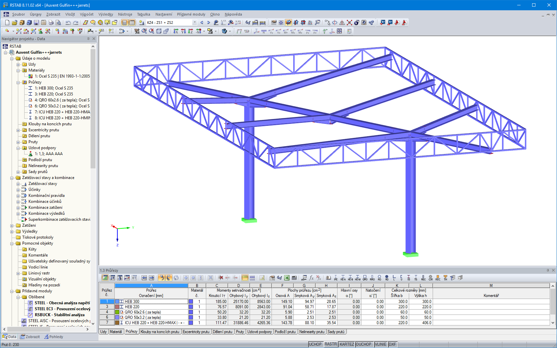This screenshot has height=348, width=557.
Task: Expand the Pruty tree node
Action: (x=18, y=142)
